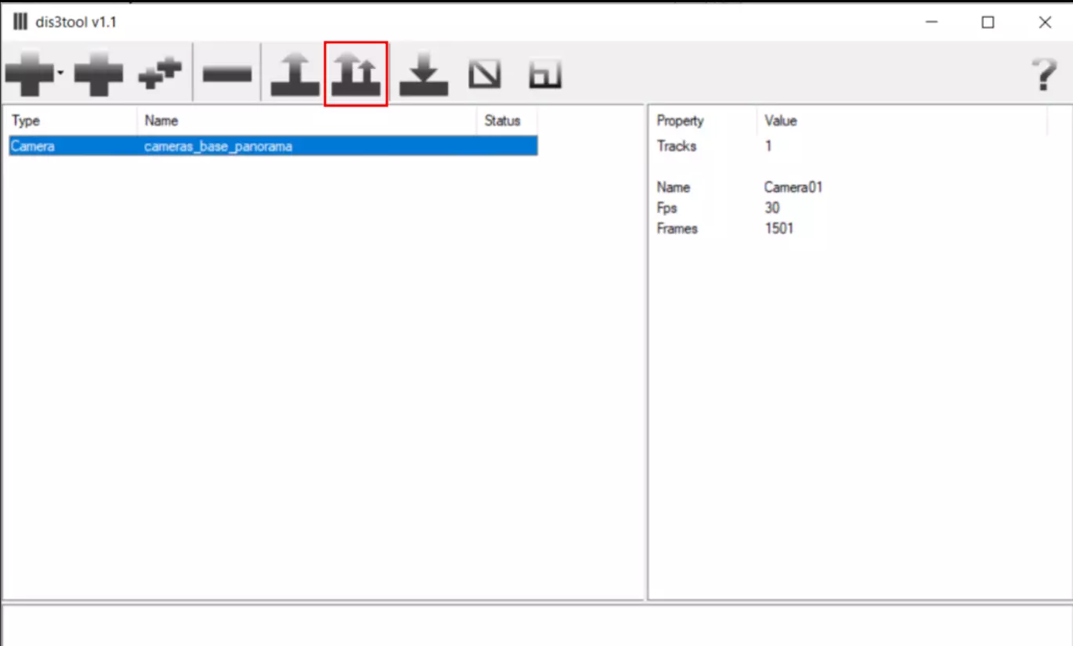Screen dimensions: 1073x646
Task: Select the Camera type cell in list
Action: pyautogui.click(x=33, y=146)
